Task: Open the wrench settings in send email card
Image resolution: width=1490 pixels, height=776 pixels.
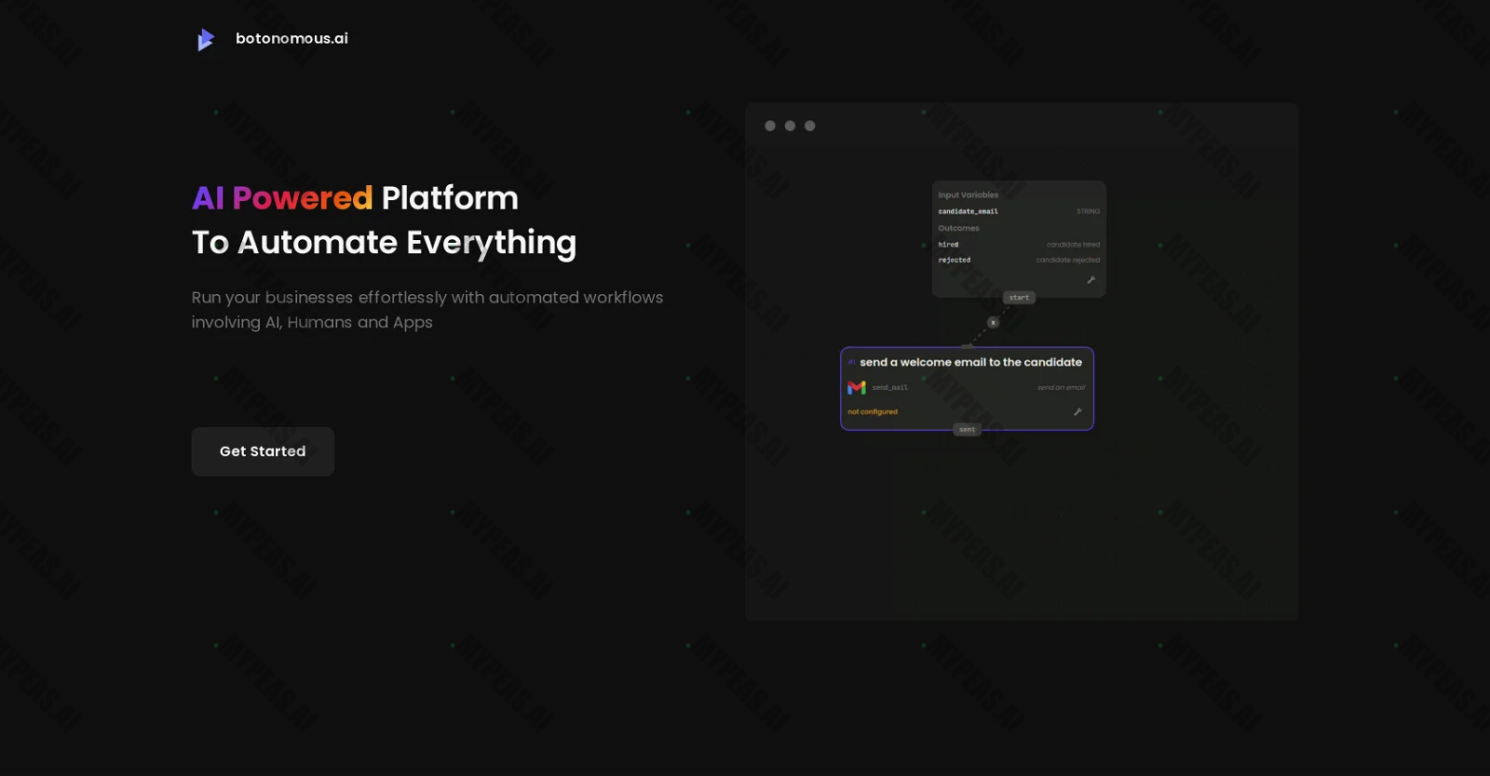Action: [x=1077, y=412]
